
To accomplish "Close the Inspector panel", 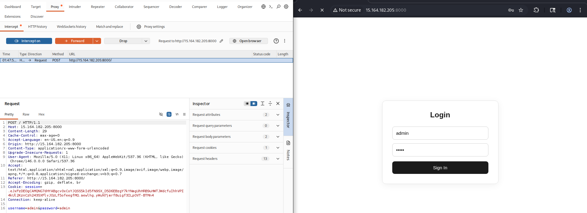I will click(x=278, y=104).
